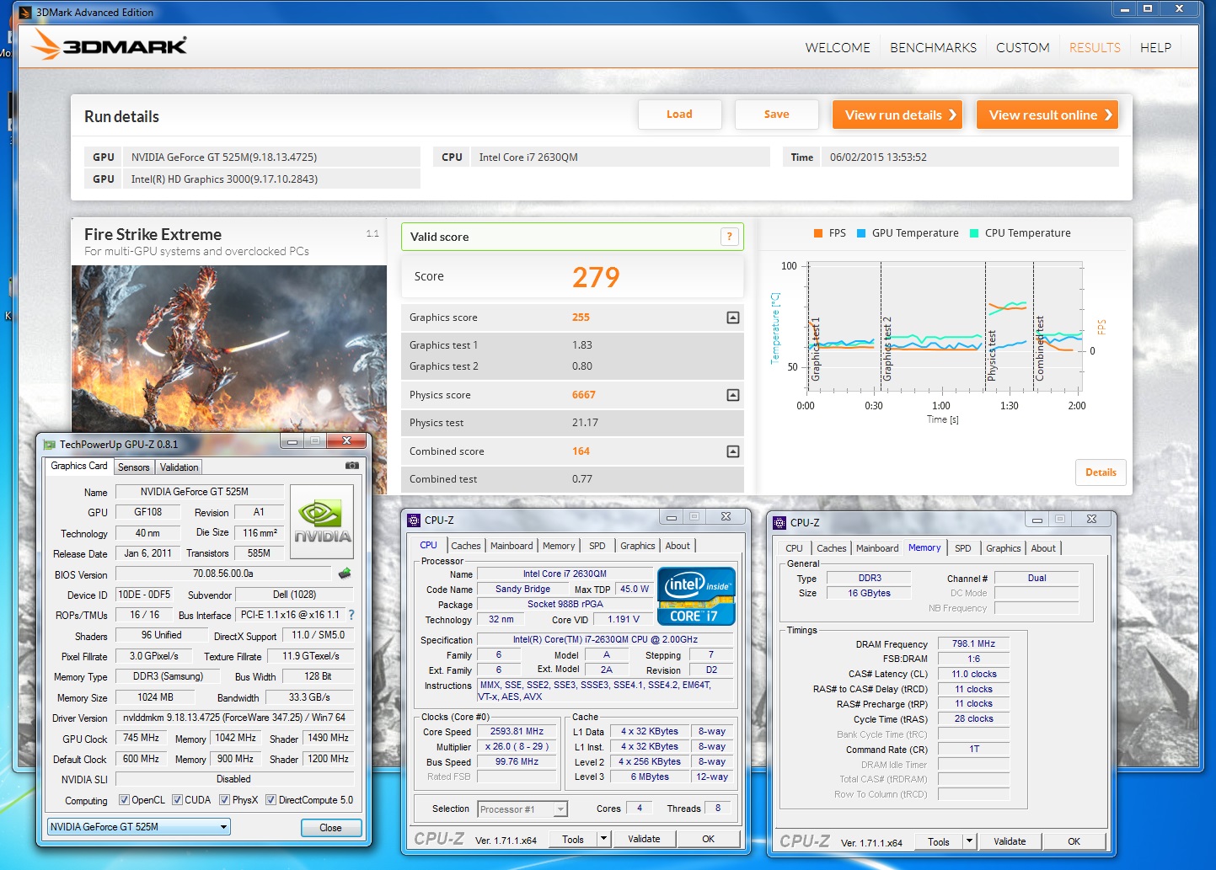Image resolution: width=1216 pixels, height=870 pixels.
Task: Click the Intel Core i7 badge
Action: [696, 597]
